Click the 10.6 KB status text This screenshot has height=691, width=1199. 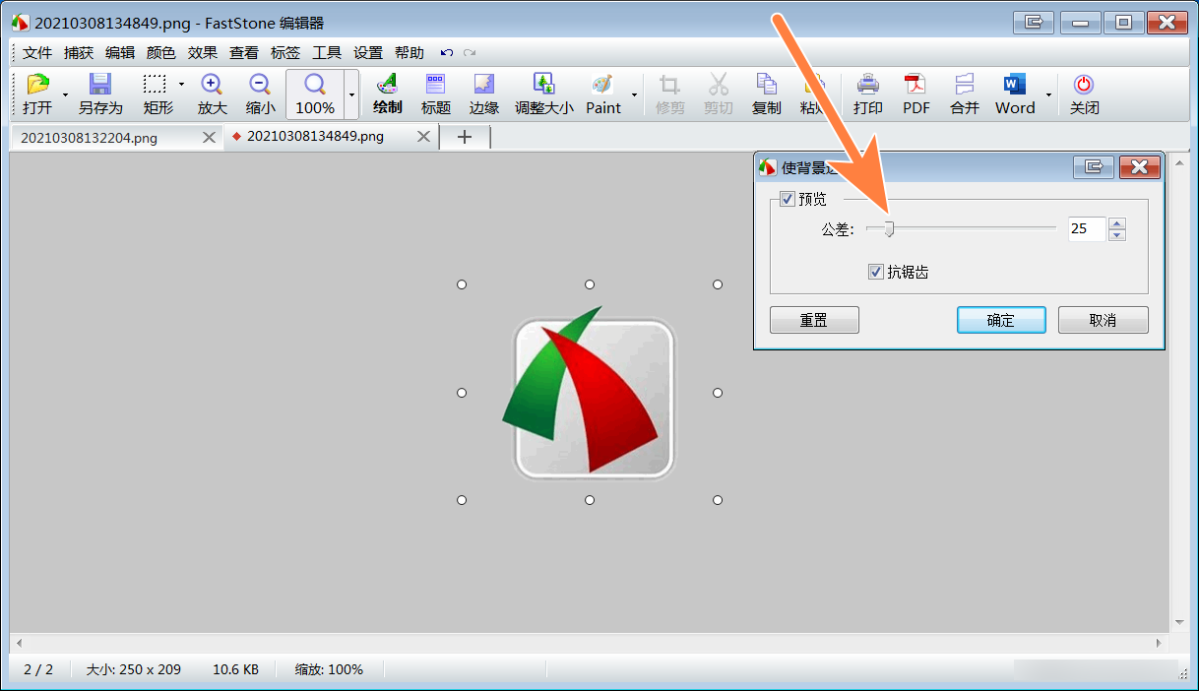[235, 669]
